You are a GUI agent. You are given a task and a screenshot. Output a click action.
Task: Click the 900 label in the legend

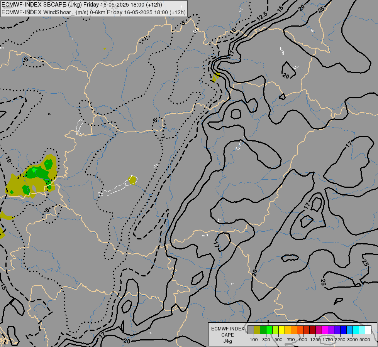pos(303,340)
